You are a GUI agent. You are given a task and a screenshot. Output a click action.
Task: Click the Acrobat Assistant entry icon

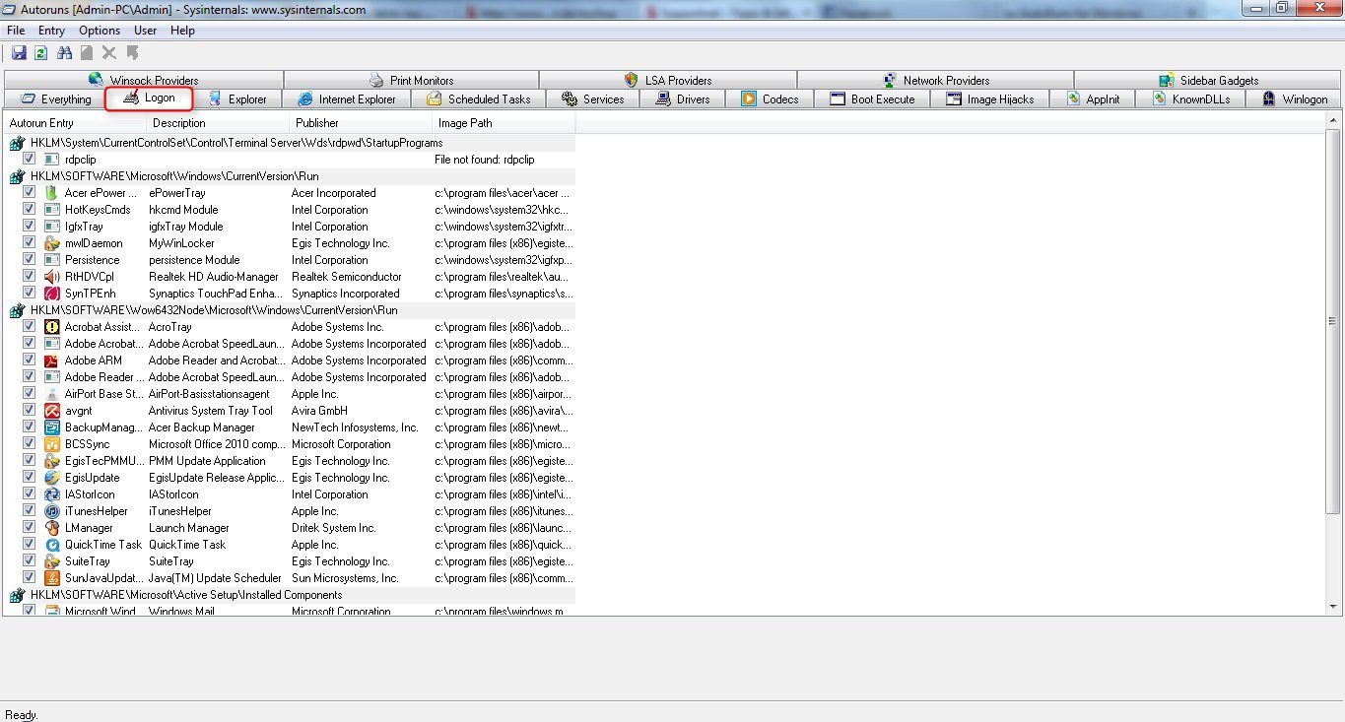tap(52, 327)
